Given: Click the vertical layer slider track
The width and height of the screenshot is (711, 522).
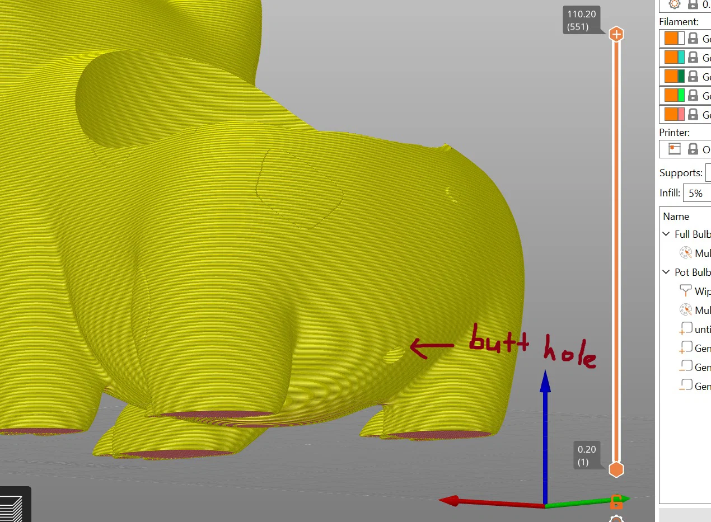Looking at the screenshot, I should (616, 252).
